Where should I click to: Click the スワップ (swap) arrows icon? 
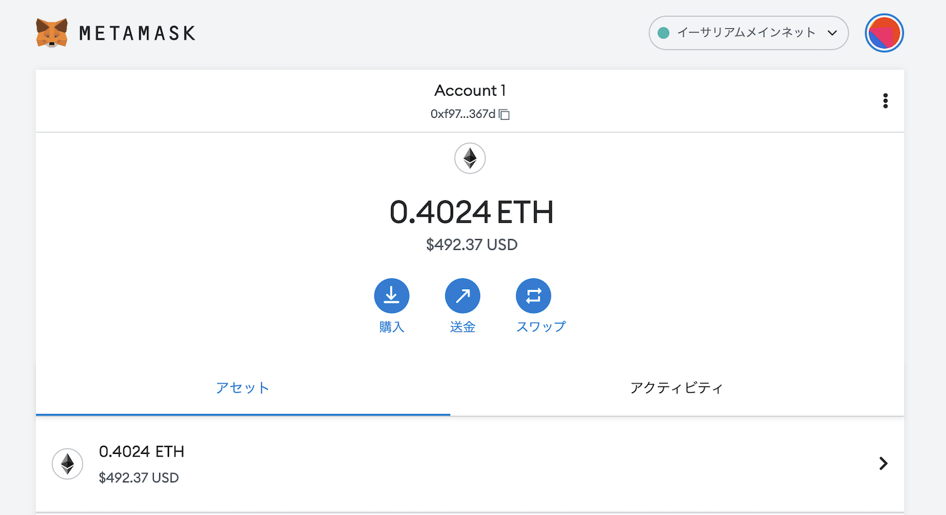click(534, 296)
